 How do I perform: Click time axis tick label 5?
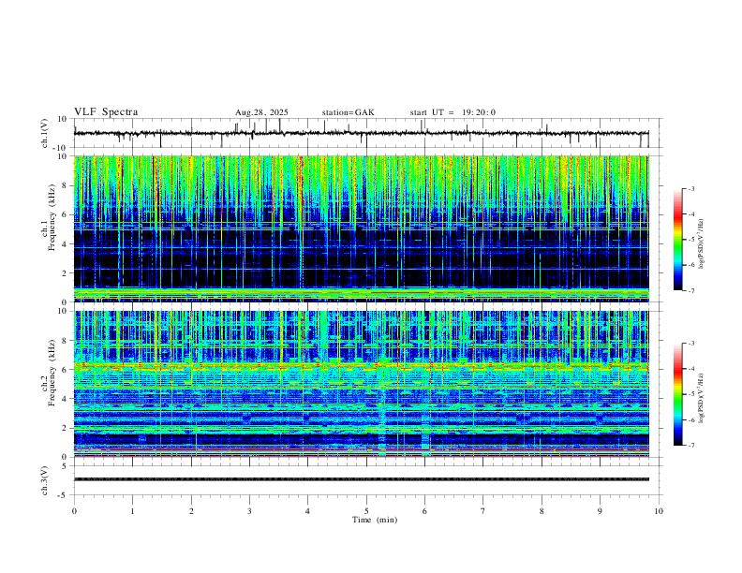tap(366, 511)
